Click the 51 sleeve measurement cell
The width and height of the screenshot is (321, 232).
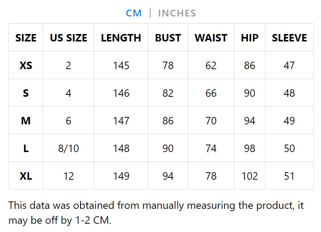(289, 176)
